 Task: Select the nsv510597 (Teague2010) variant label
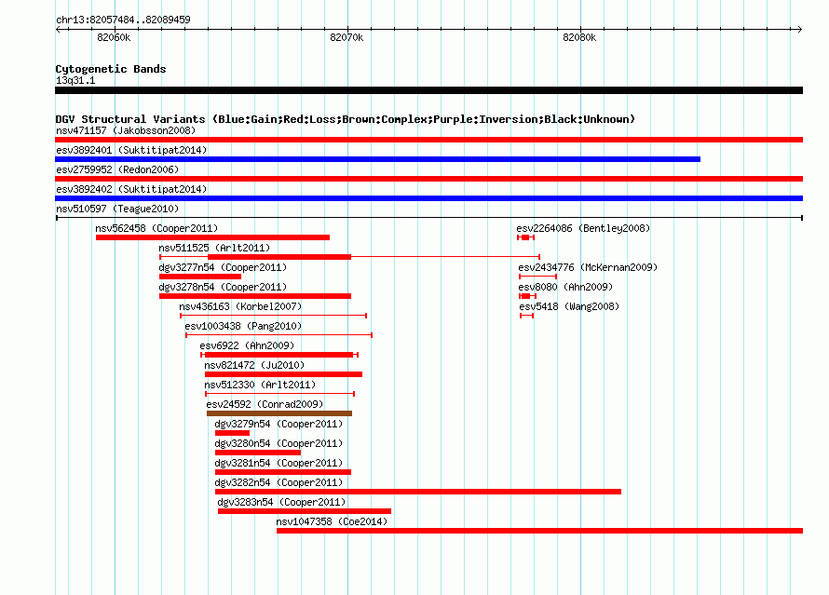coord(117,209)
